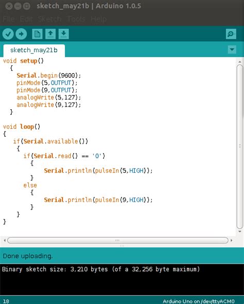Click the println(pulseIn(9,HIGH)) line
Viewport: 244px width, 304px height.
(98, 200)
